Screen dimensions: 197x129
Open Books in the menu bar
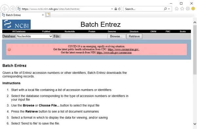(183, 32)
